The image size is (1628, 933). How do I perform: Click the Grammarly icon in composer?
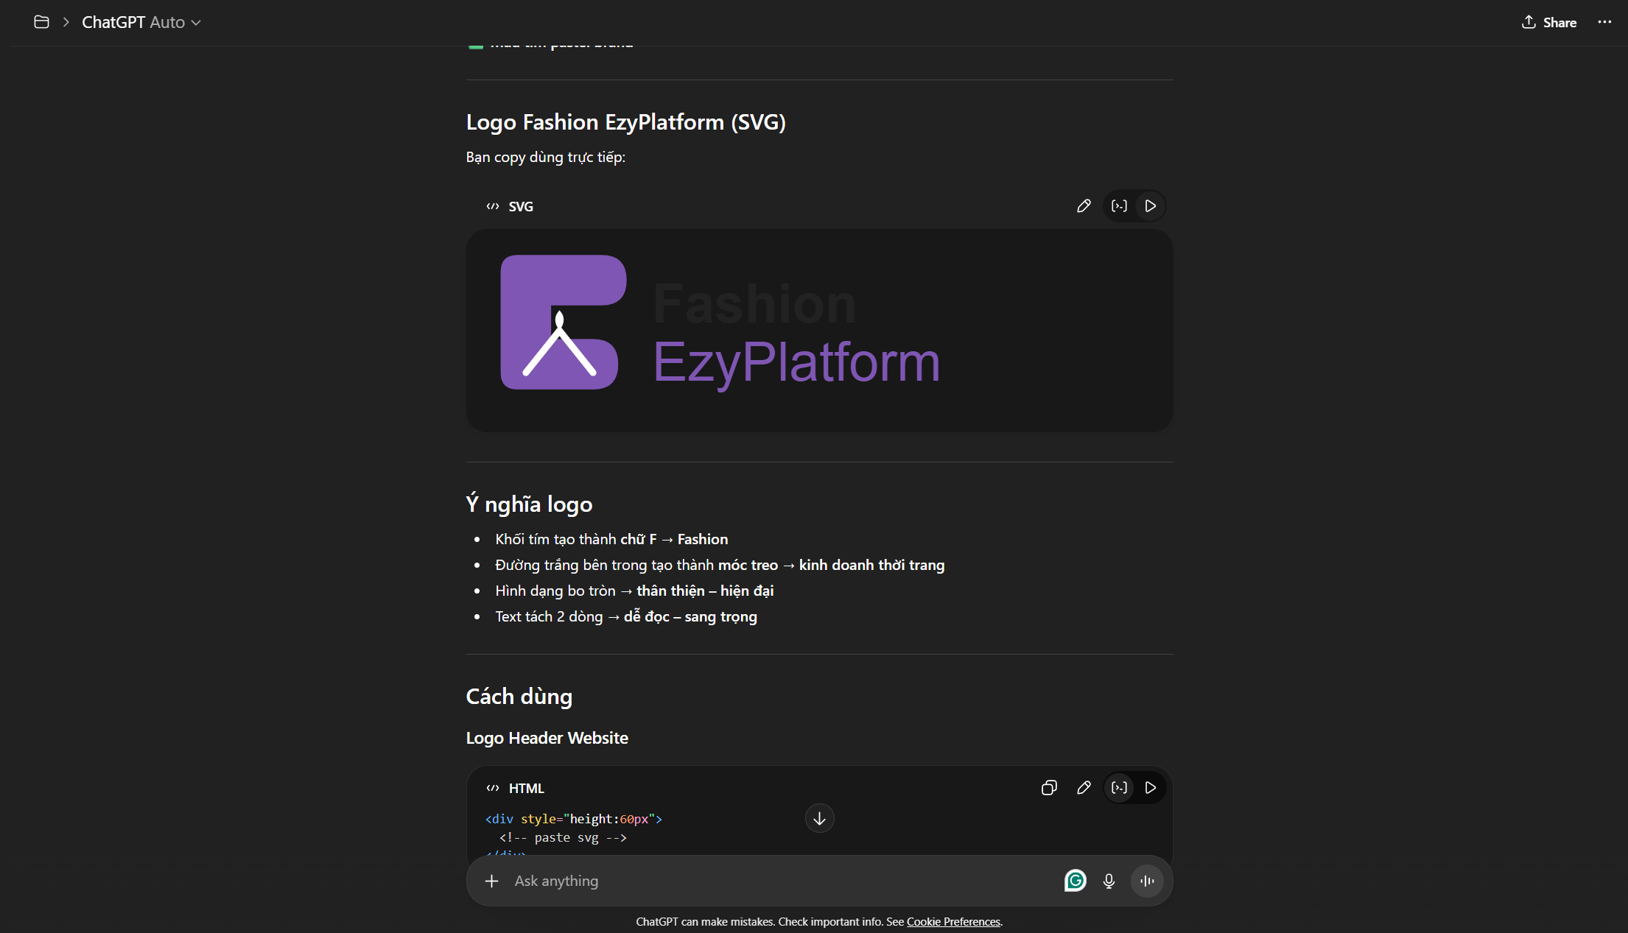pyautogui.click(x=1075, y=881)
